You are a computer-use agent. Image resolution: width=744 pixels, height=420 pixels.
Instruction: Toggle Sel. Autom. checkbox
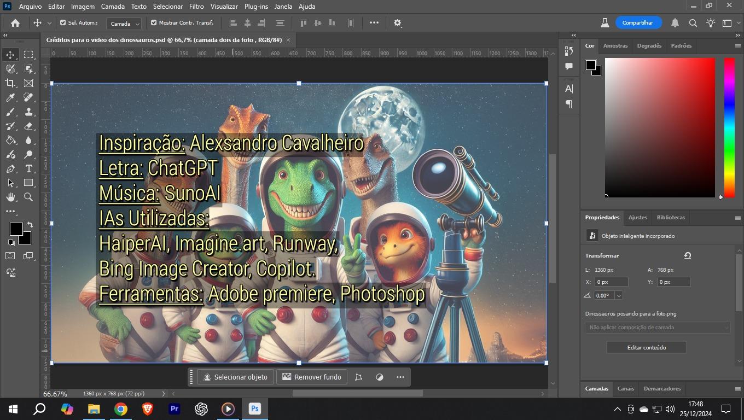tap(63, 23)
